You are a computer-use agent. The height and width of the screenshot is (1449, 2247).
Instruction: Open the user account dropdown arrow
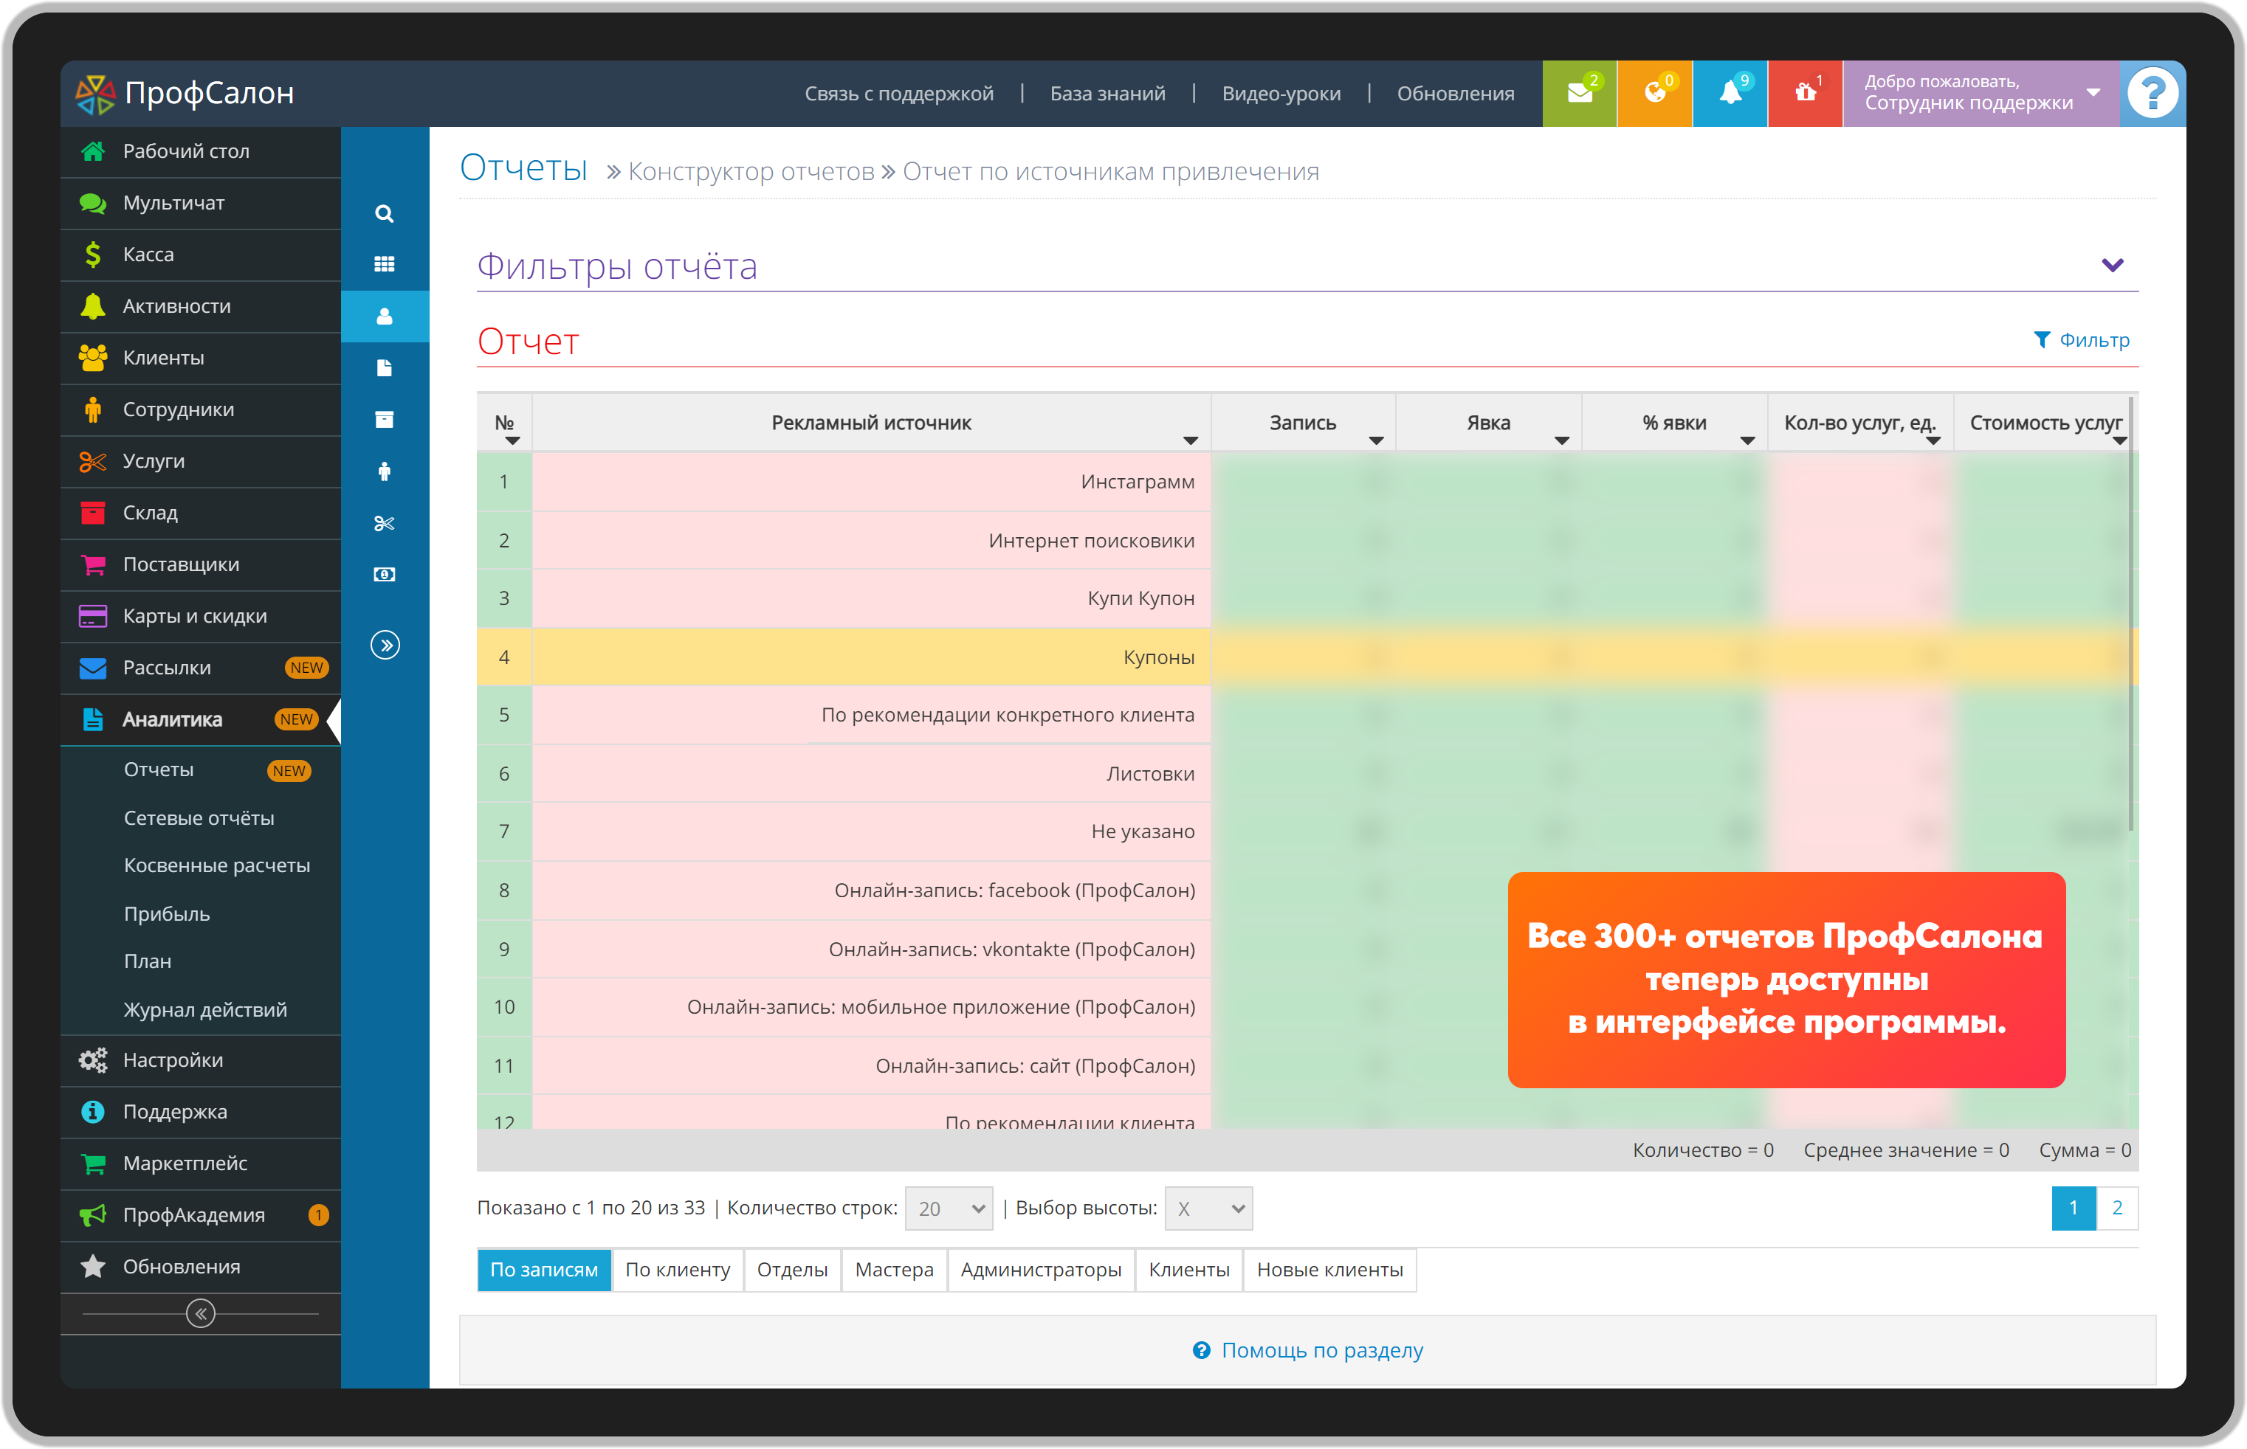pyautogui.click(x=2093, y=92)
